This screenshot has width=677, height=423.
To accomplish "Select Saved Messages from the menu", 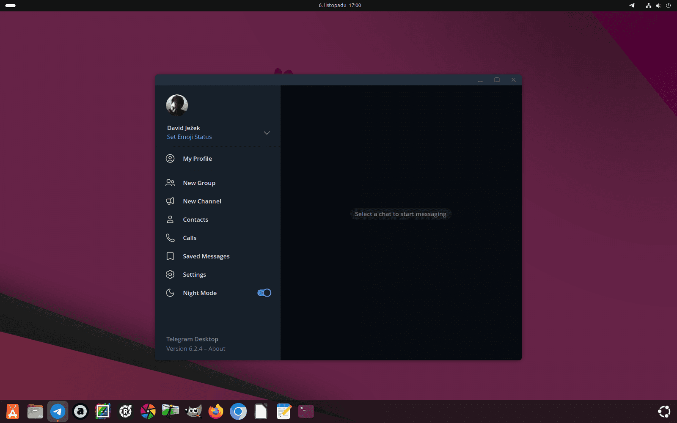I will (206, 256).
